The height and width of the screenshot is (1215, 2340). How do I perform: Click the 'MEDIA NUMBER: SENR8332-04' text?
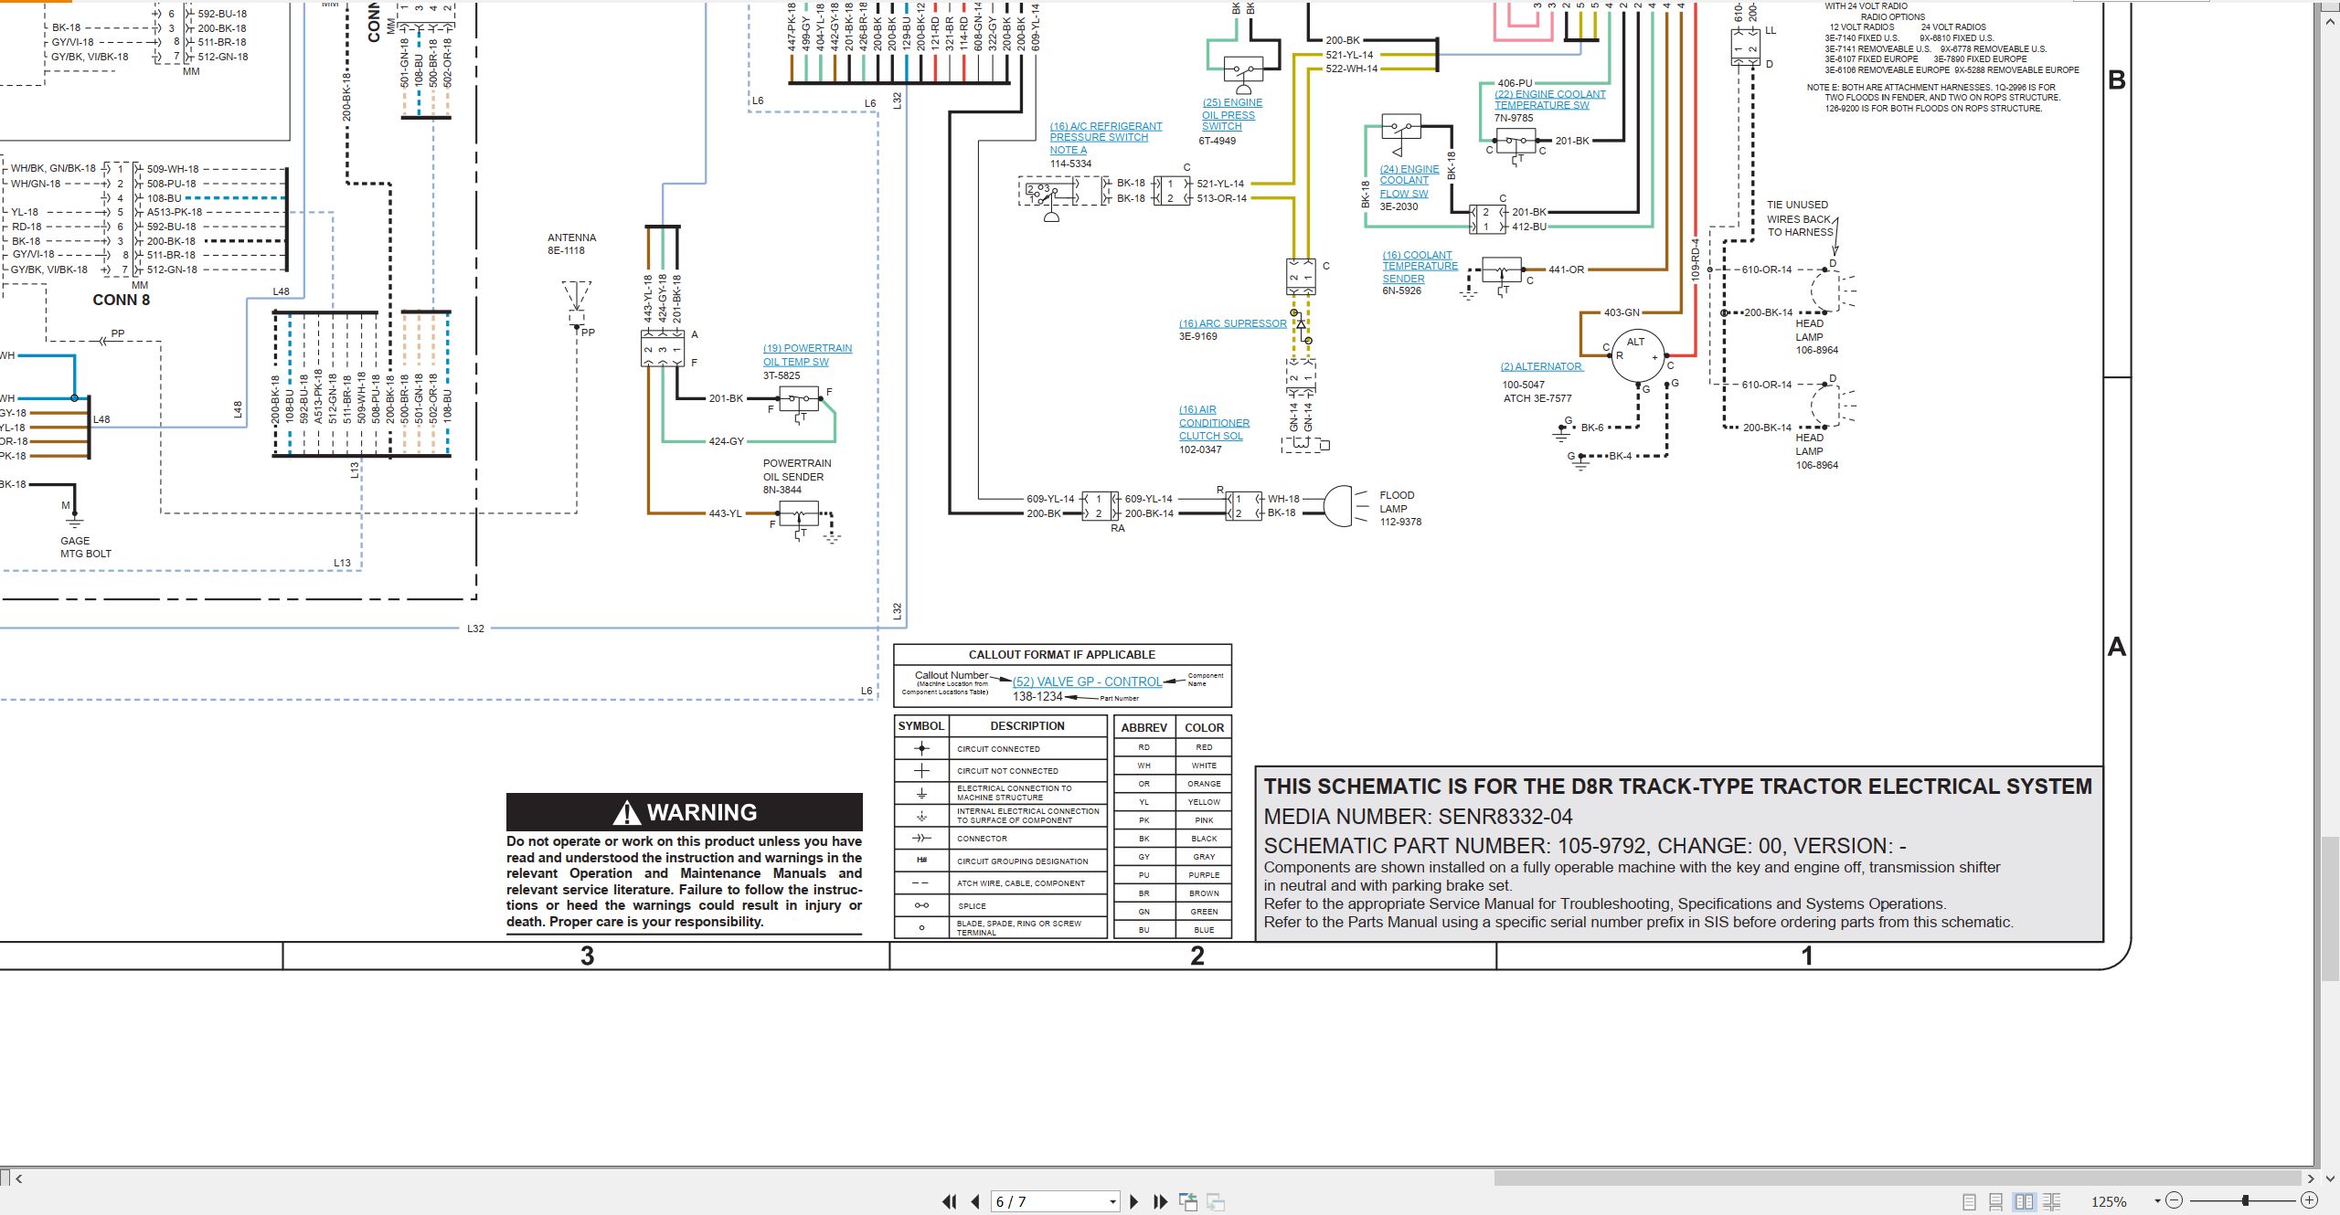[x=1418, y=817]
